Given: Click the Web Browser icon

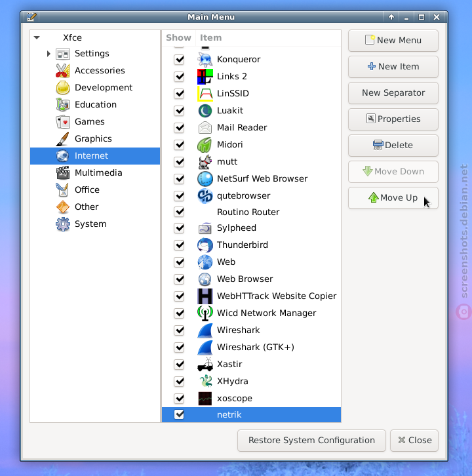Looking at the screenshot, I should (205, 279).
